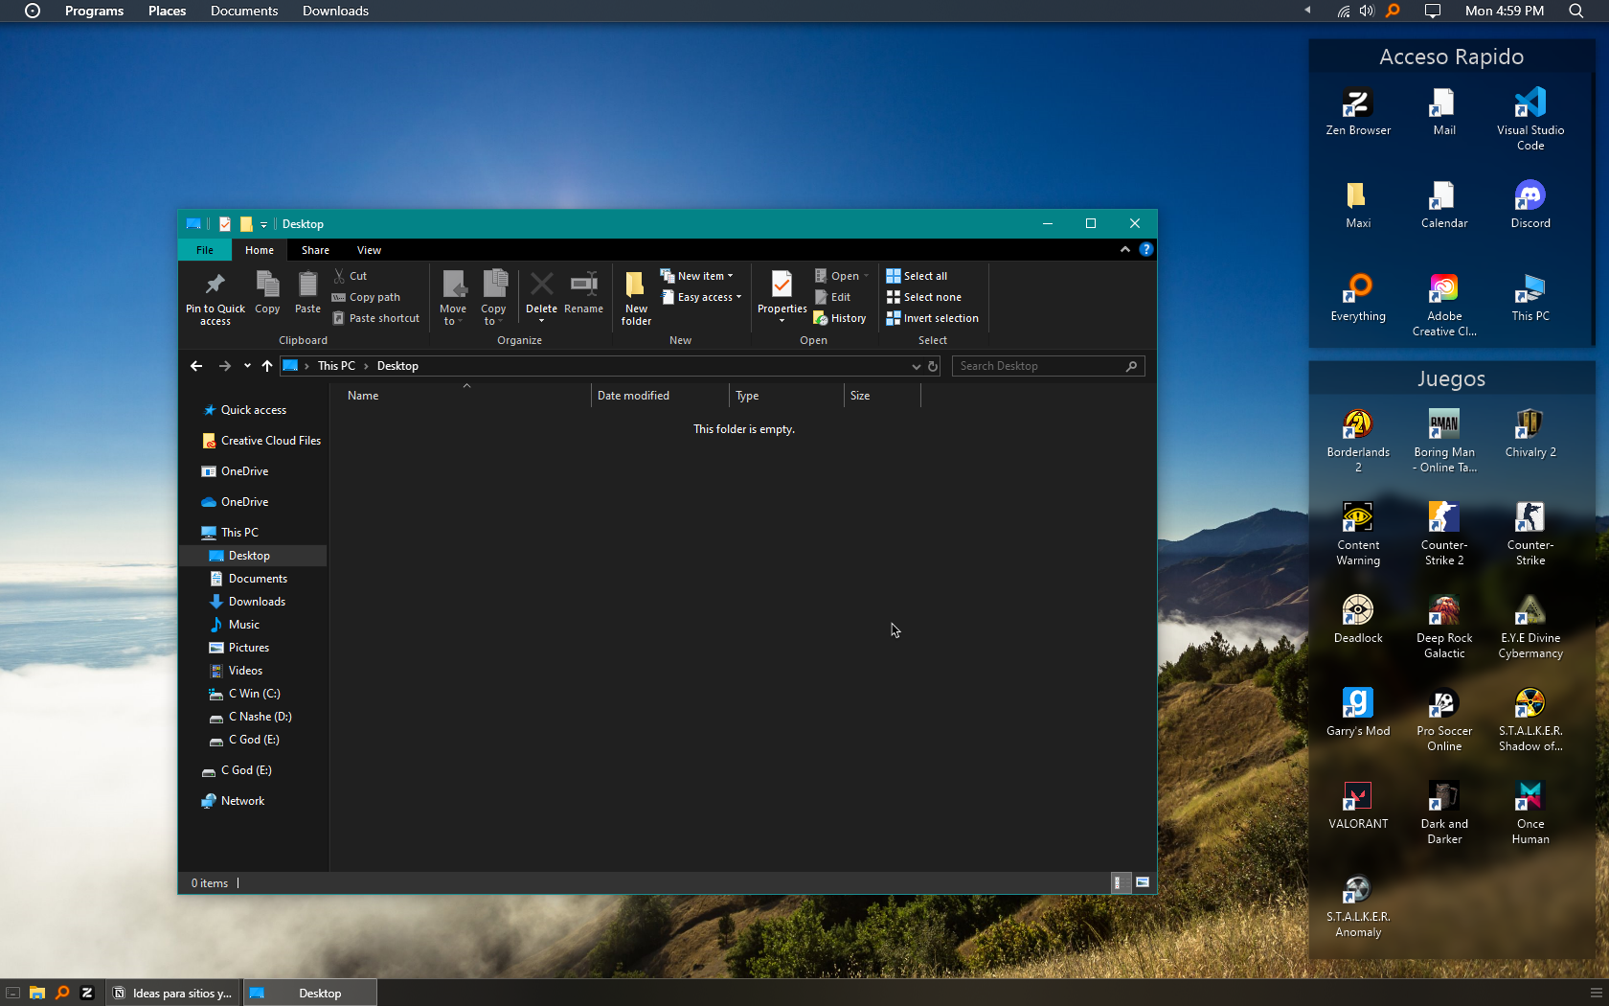Open address bar history dropdown
Image resolution: width=1609 pixels, height=1006 pixels.
[x=916, y=366]
